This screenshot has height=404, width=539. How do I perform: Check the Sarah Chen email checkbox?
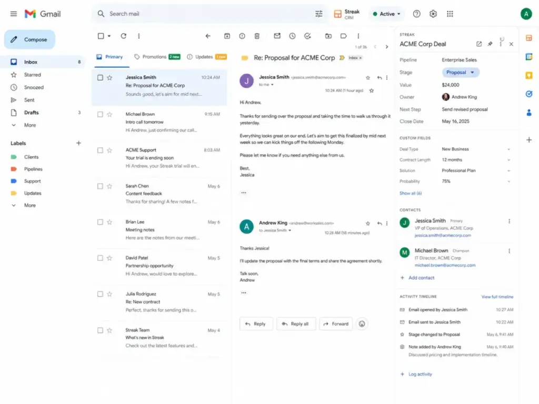pos(100,186)
